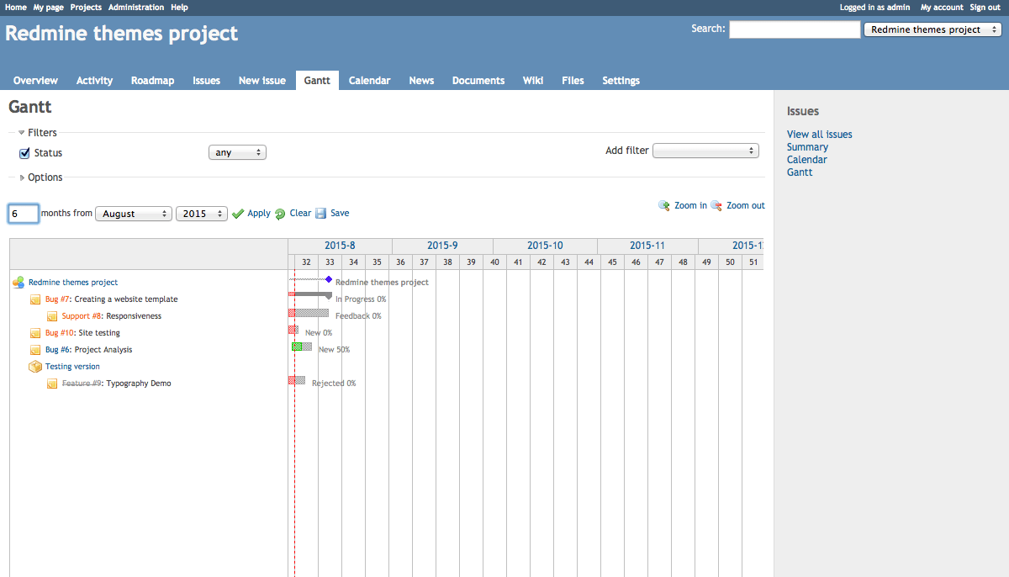Image resolution: width=1009 pixels, height=577 pixels.
Task: Open the project switcher dropdown
Action: coord(932,29)
